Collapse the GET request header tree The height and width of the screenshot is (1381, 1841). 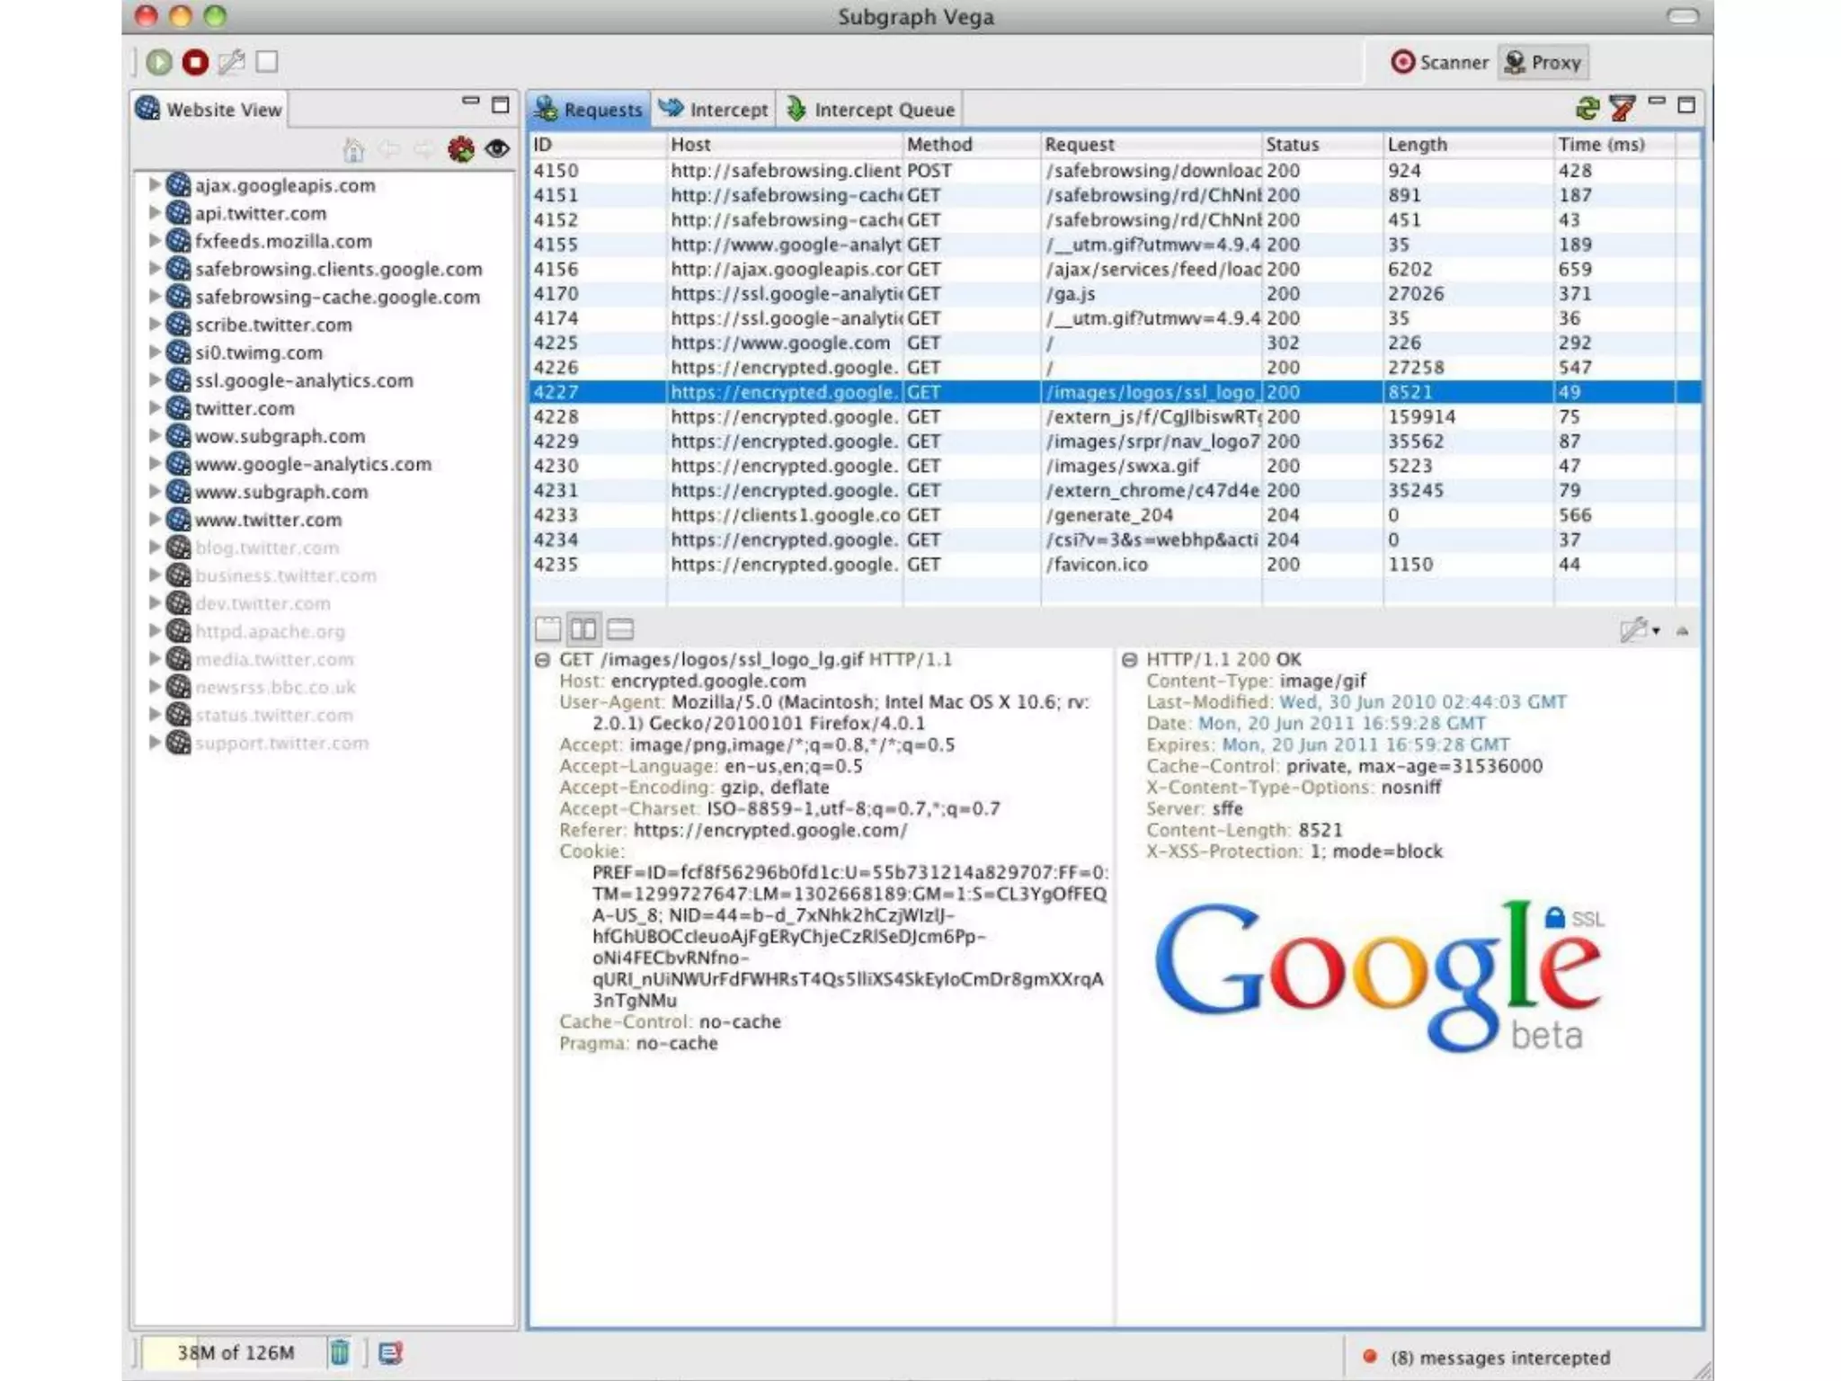coord(542,660)
